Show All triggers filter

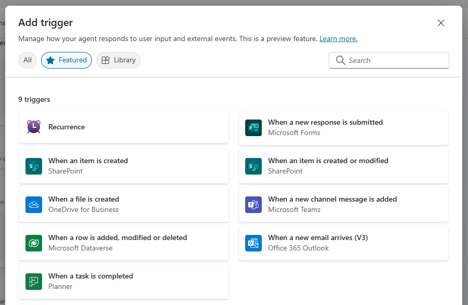tap(28, 60)
